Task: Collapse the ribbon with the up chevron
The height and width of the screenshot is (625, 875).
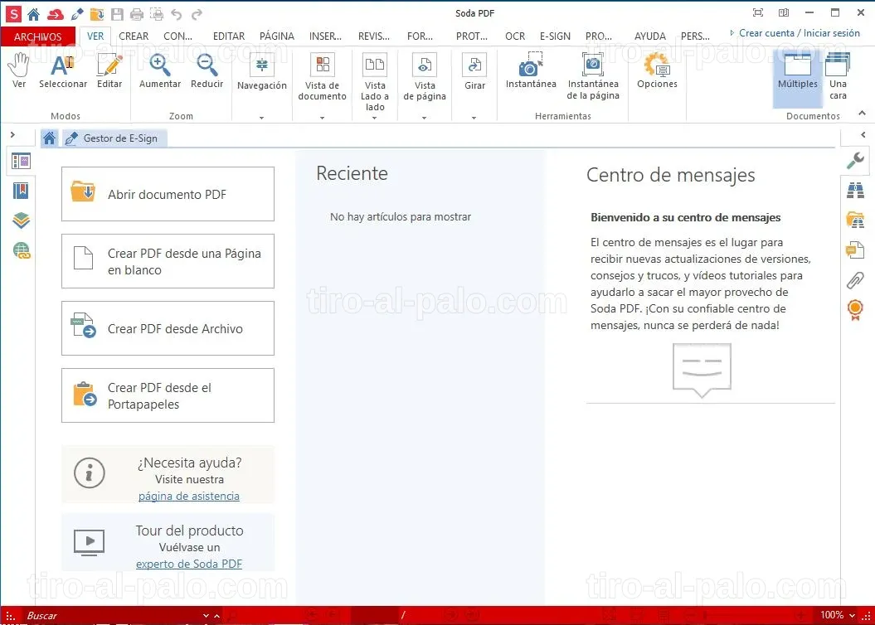Action: coord(863,114)
